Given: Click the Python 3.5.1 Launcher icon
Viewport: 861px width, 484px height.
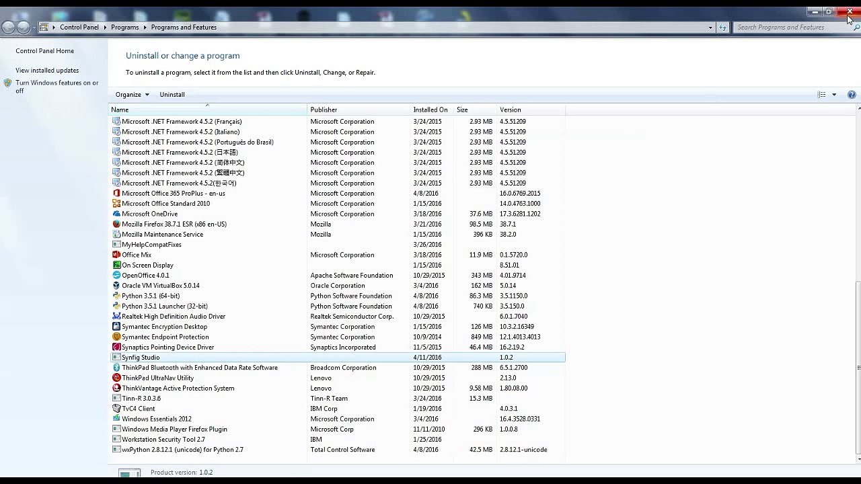Looking at the screenshot, I should point(116,307).
